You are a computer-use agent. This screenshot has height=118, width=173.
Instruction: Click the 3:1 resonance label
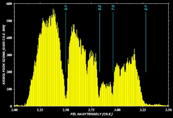(66, 8)
